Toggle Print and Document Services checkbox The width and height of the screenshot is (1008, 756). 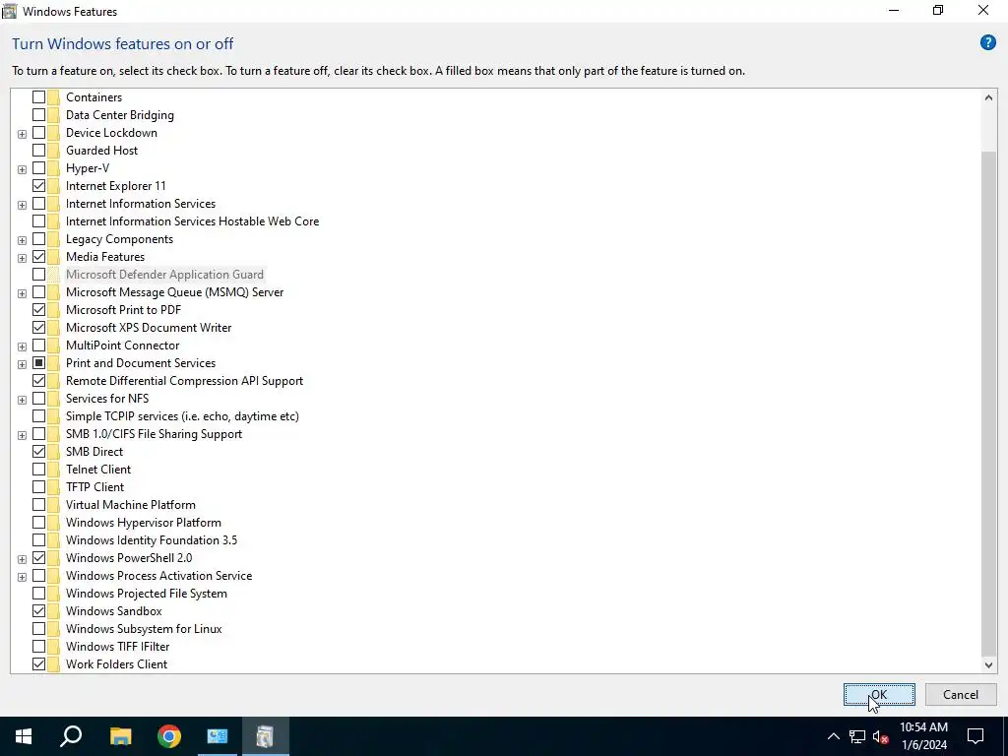point(38,363)
